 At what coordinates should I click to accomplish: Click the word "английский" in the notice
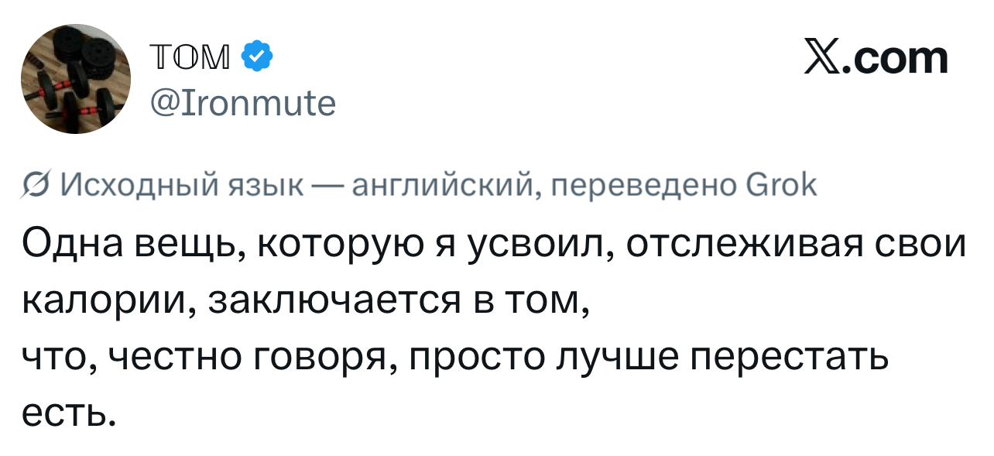click(443, 186)
